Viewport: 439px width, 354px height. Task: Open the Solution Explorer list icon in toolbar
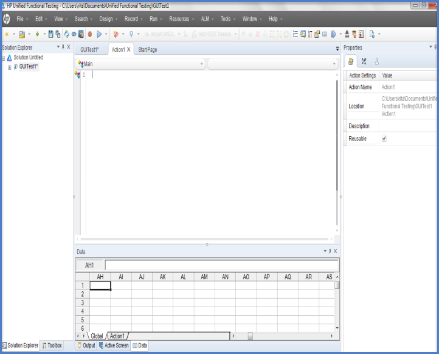pos(296,34)
